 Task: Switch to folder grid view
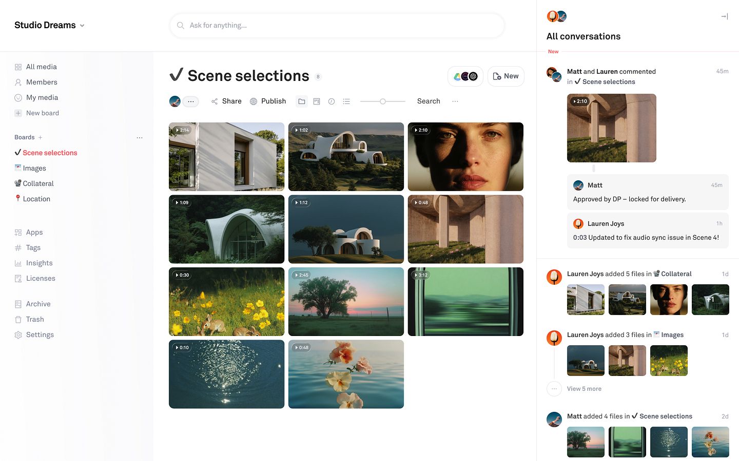(x=302, y=101)
